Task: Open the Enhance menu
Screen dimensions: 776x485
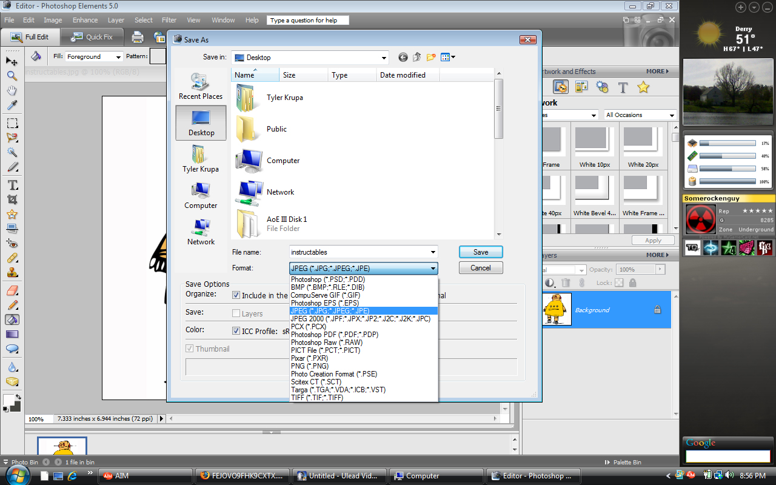Action: [x=85, y=20]
